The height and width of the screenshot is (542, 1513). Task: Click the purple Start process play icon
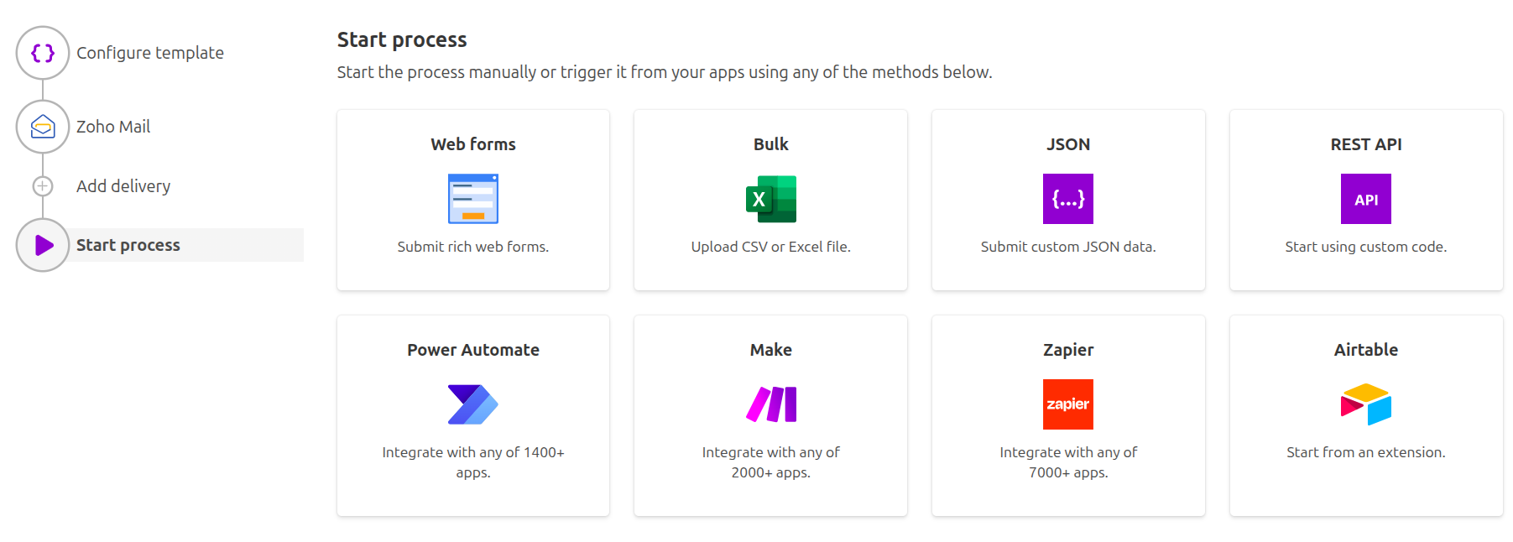[x=43, y=245]
